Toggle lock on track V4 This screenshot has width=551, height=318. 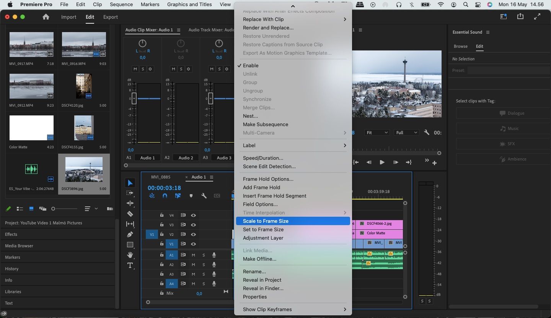[x=162, y=216]
